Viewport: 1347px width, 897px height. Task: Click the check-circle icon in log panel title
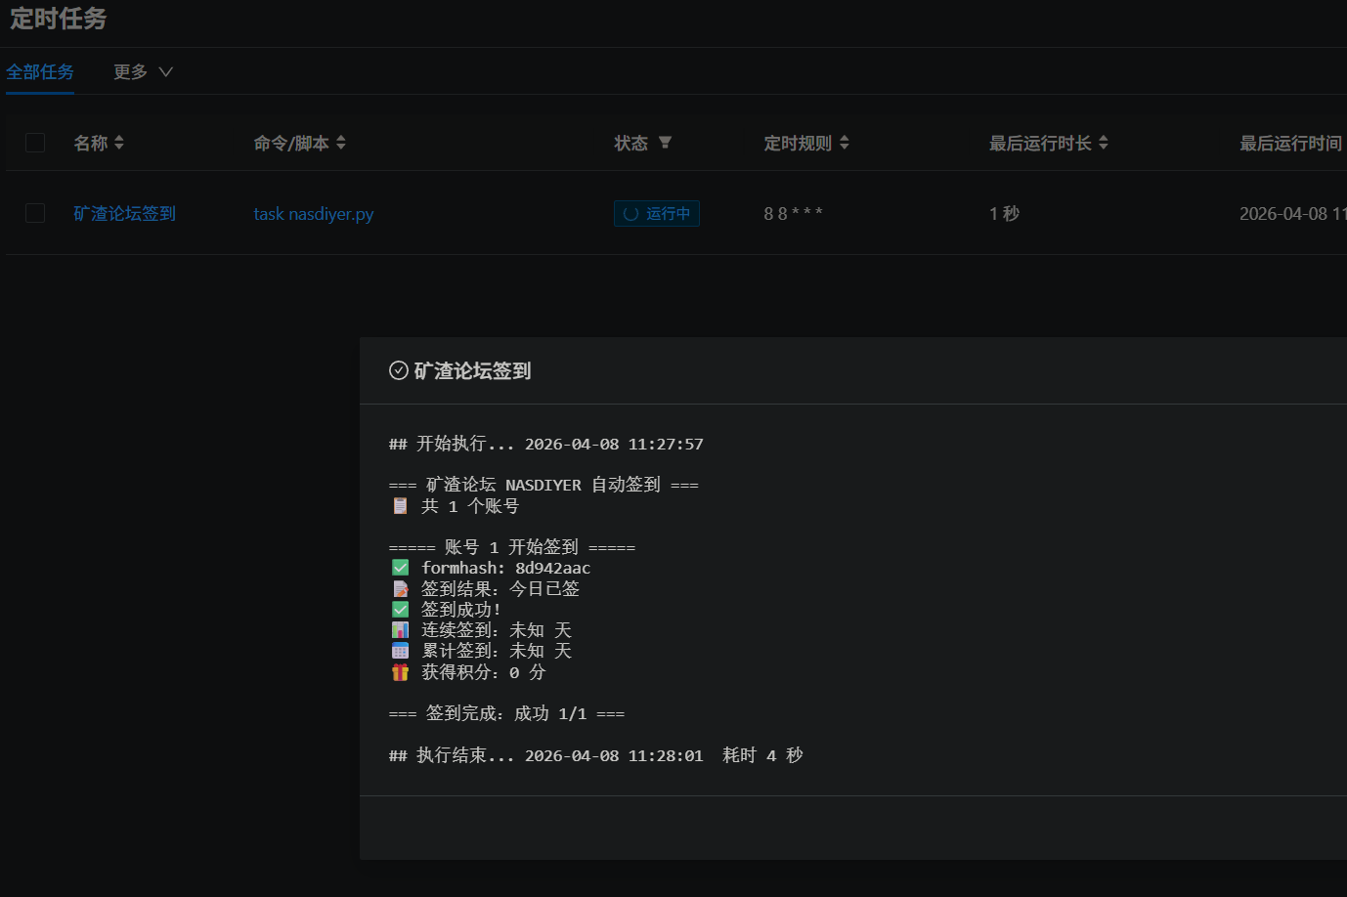pos(399,370)
